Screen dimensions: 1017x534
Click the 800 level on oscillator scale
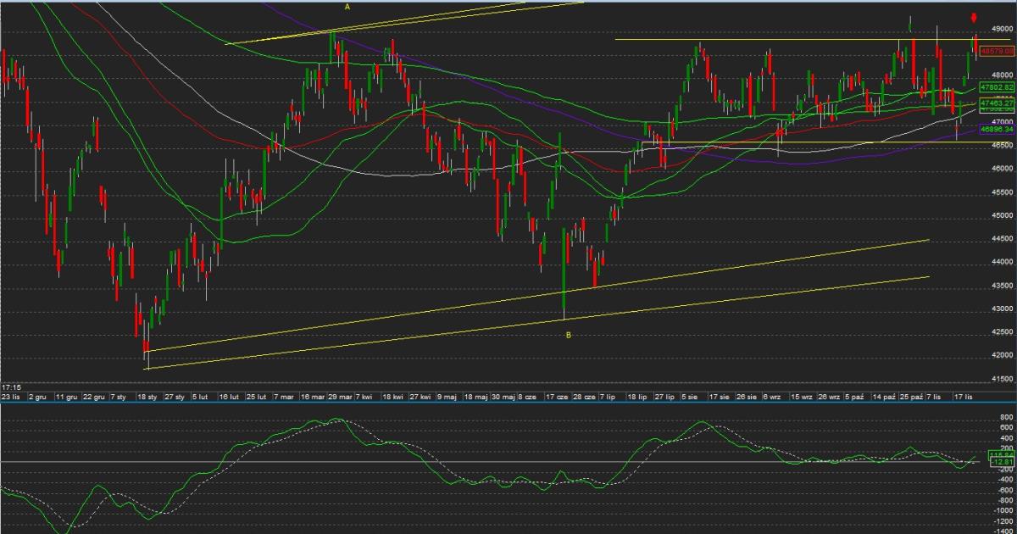1005,418
